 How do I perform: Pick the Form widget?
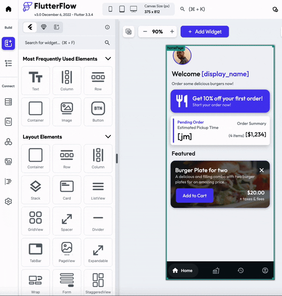coord(67,282)
